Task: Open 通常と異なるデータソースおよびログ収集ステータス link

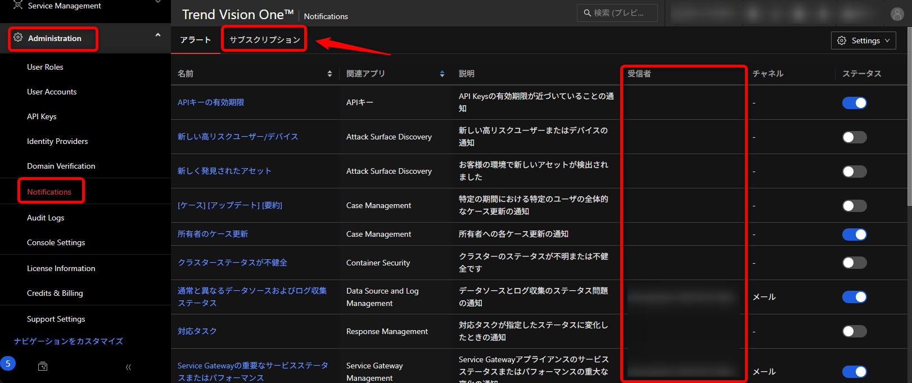Action: click(252, 297)
